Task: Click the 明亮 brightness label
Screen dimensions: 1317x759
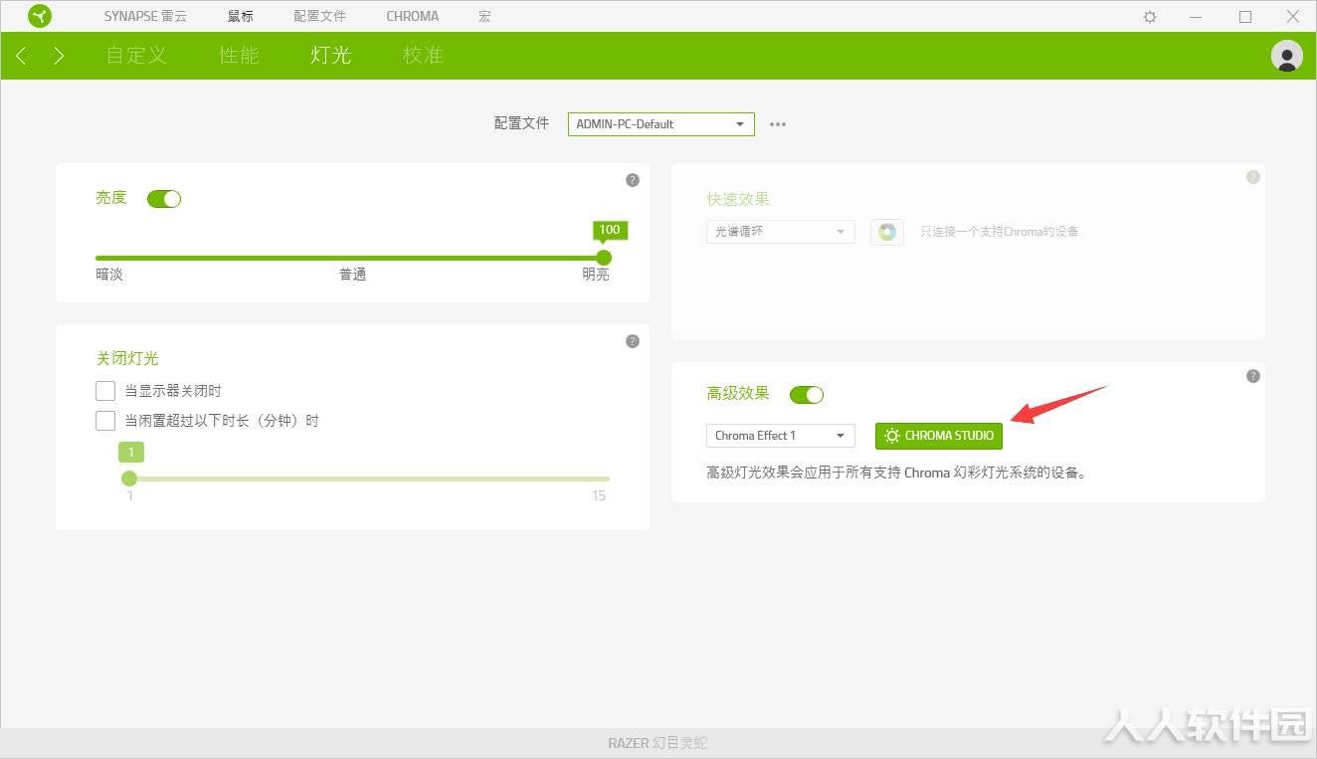Action: pyautogui.click(x=596, y=275)
